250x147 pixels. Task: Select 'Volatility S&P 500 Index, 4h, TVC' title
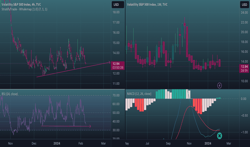(21, 5)
